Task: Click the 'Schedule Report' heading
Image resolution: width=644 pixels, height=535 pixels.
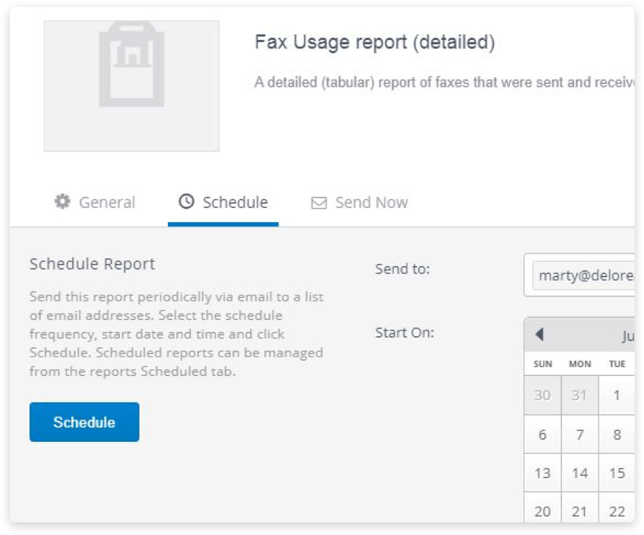Action: point(92,264)
